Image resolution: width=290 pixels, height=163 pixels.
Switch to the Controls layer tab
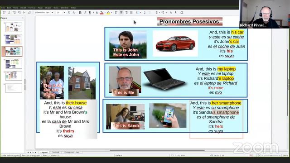(55, 152)
